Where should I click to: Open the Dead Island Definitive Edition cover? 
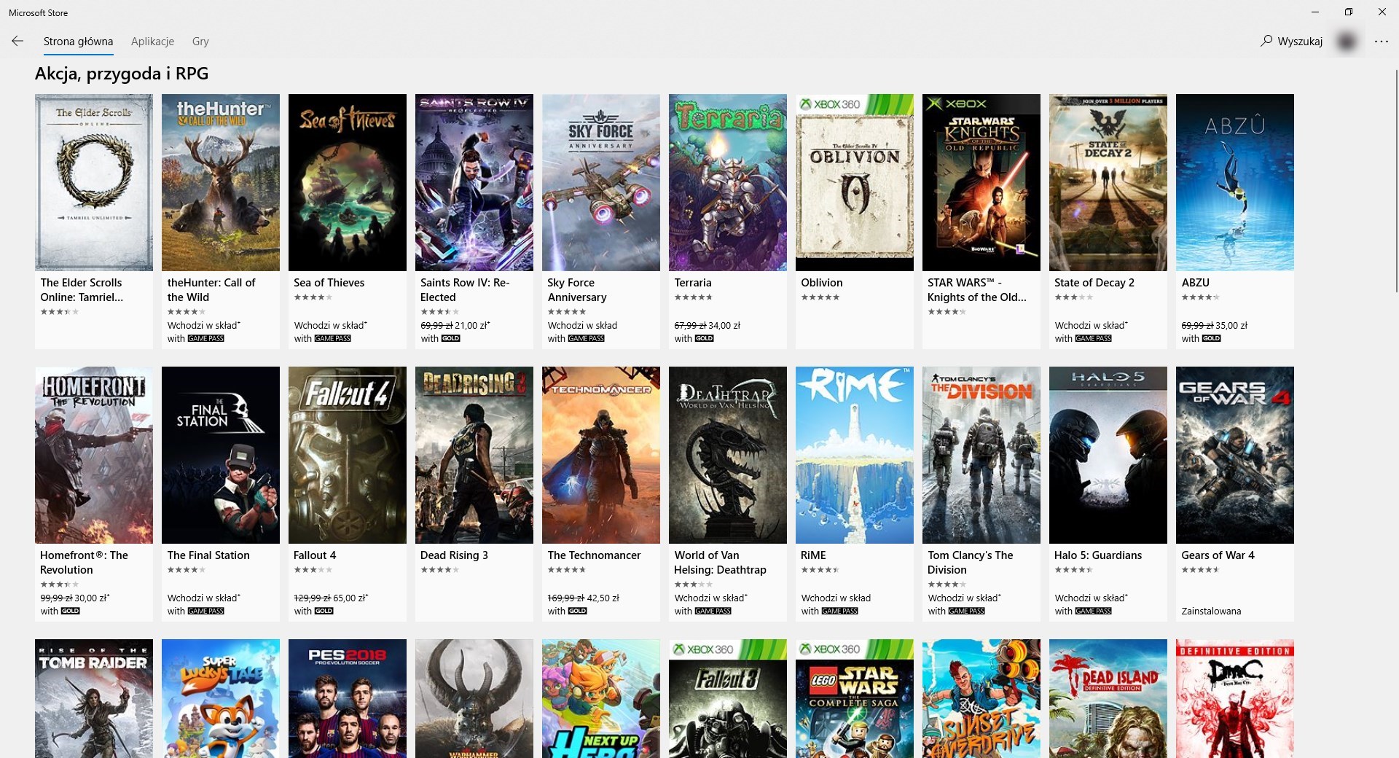coord(1108,698)
